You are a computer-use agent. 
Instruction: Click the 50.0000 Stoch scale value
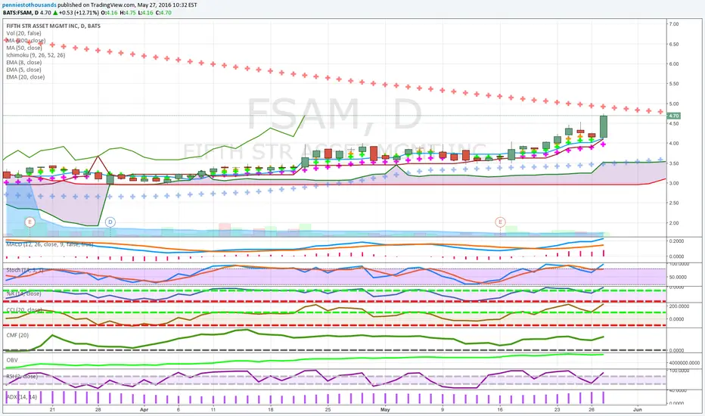tap(678, 278)
